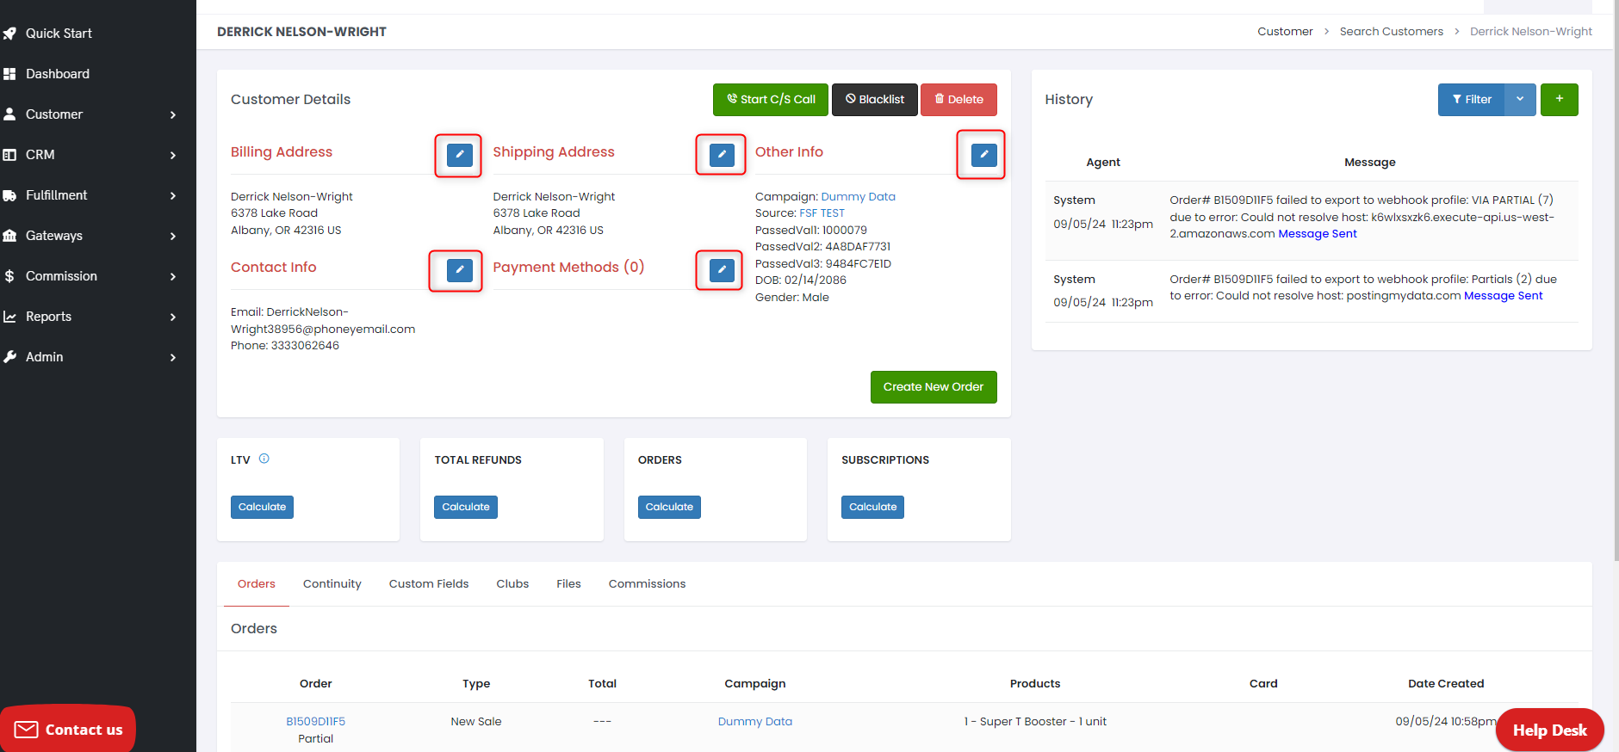Screen dimensions: 1619x752
Task: Calculate the Total Refunds value
Action: [x=465, y=508]
